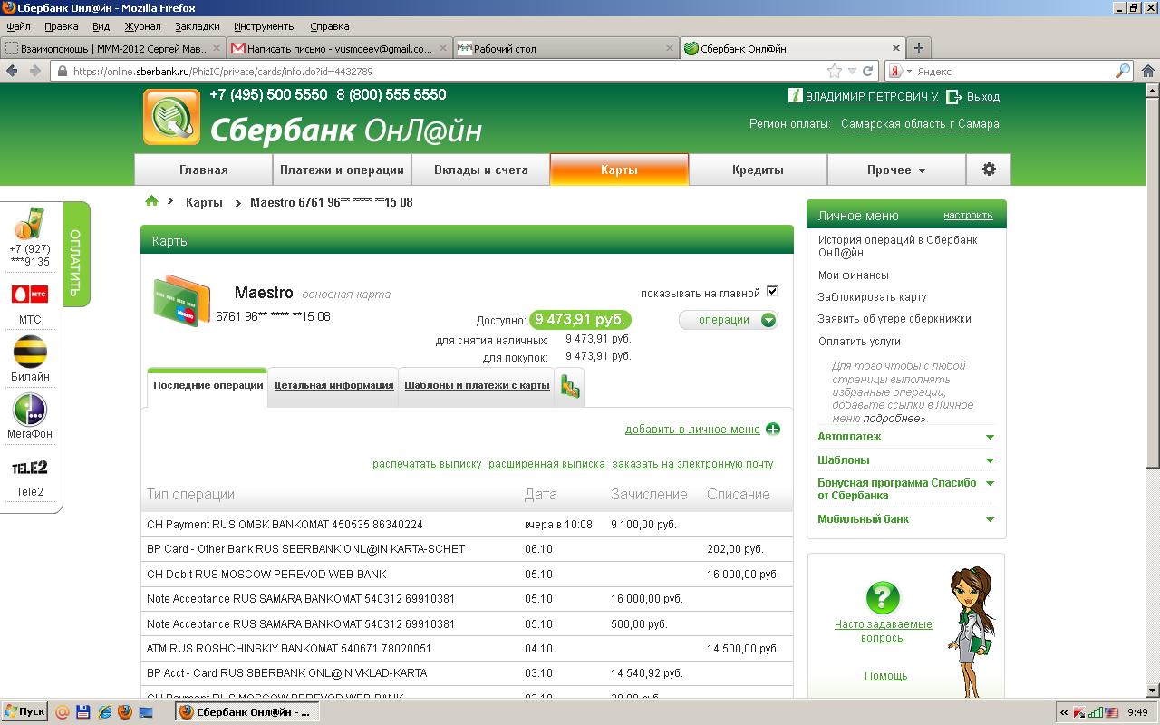
Task: Click the green plus icon beside 'добавить в личное меню'
Action: 773,430
